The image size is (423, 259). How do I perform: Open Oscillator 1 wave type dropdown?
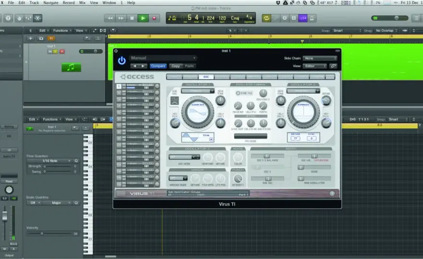[198, 91]
